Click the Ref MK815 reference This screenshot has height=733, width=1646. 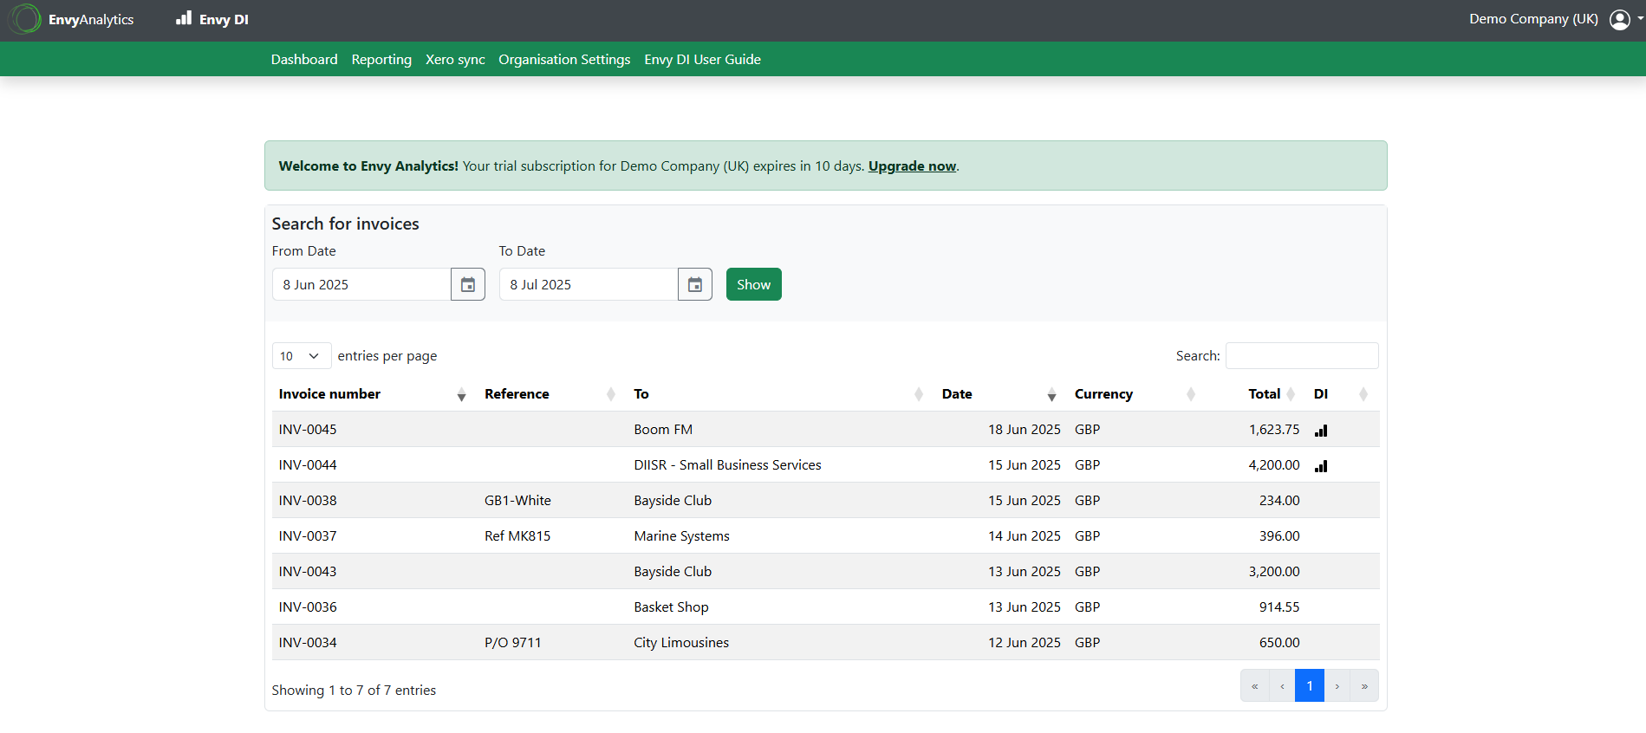pos(517,535)
